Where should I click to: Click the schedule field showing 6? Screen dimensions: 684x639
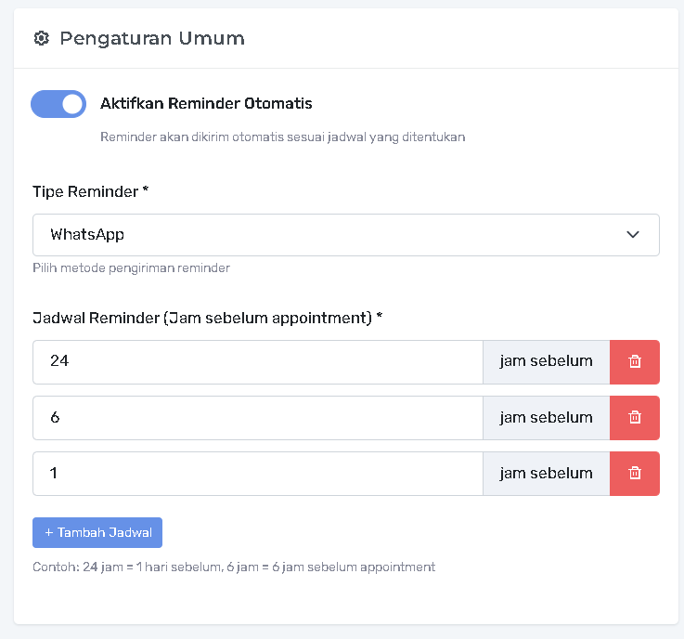tap(257, 417)
